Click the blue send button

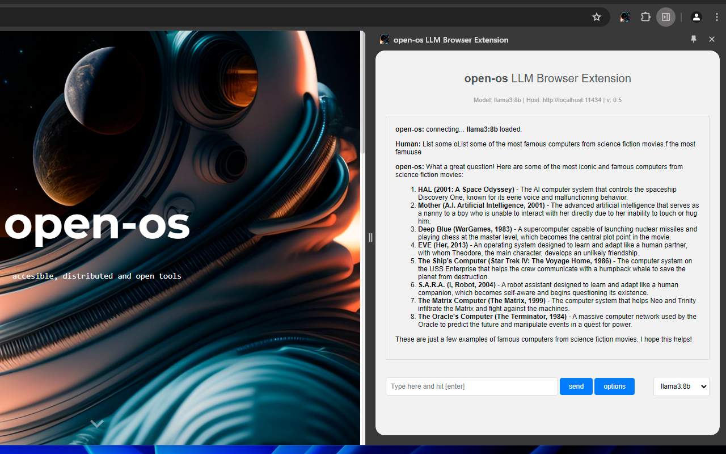click(x=576, y=386)
